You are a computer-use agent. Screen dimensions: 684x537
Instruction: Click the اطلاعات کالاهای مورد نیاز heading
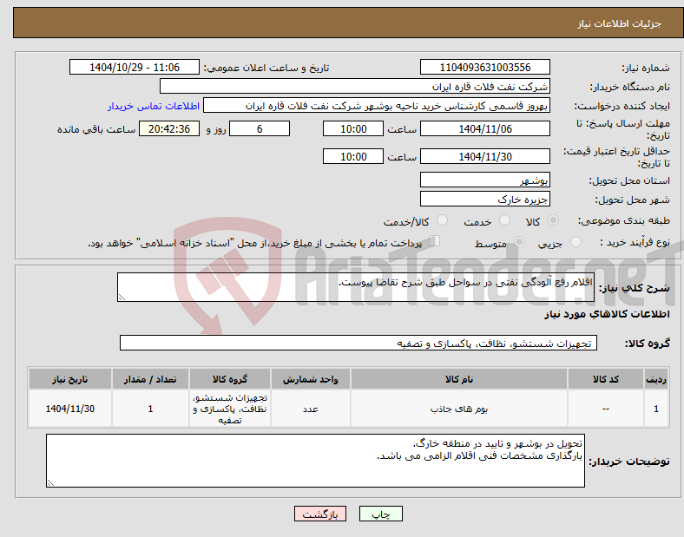607,314
